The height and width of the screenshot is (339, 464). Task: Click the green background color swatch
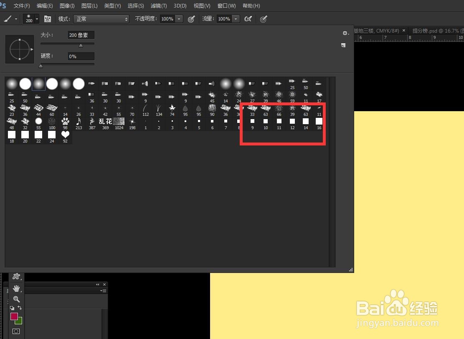click(x=20, y=321)
